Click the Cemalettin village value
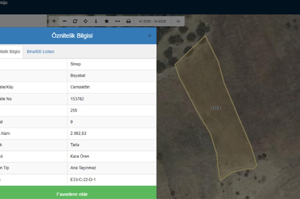The height and width of the screenshot is (199, 300). click(80, 87)
